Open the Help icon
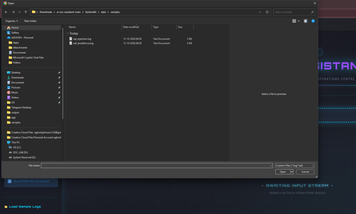 pos(313,21)
